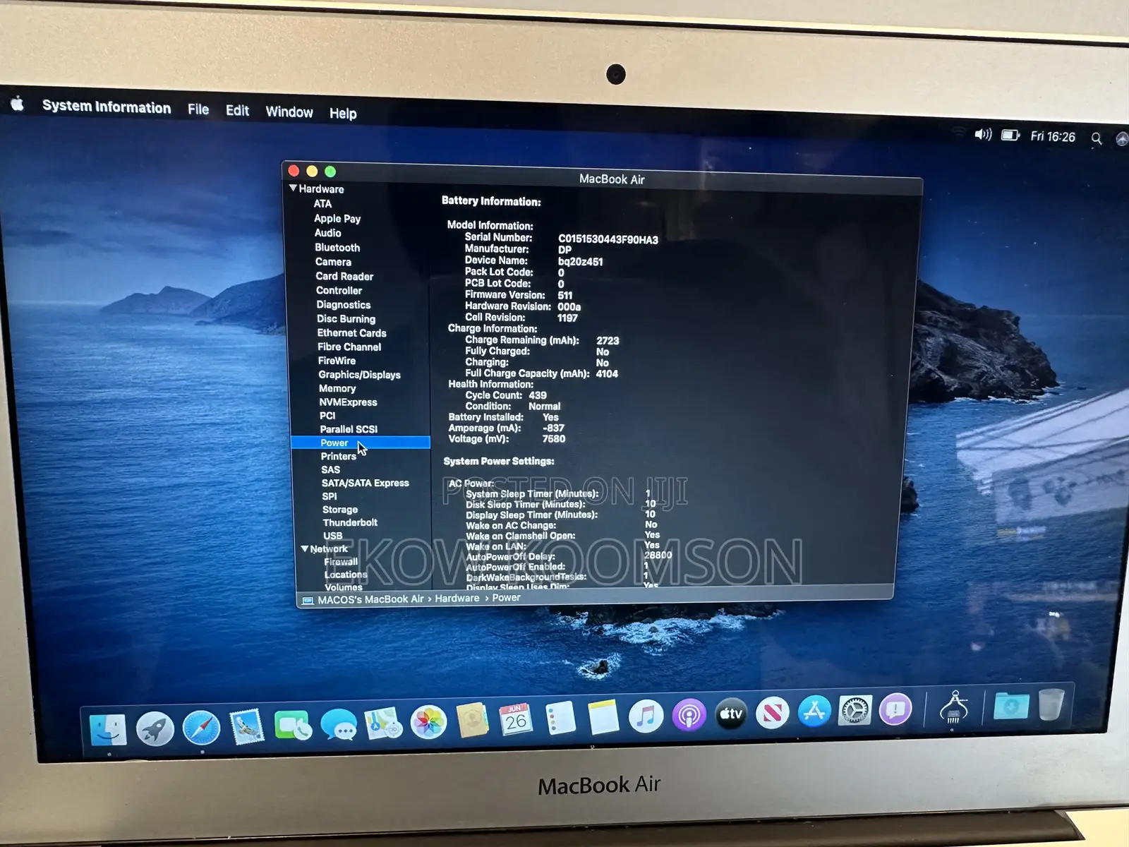Open Mail stamp icon in Dock
Image resolution: width=1129 pixels, height=847 pixels.
pos(246,726)
